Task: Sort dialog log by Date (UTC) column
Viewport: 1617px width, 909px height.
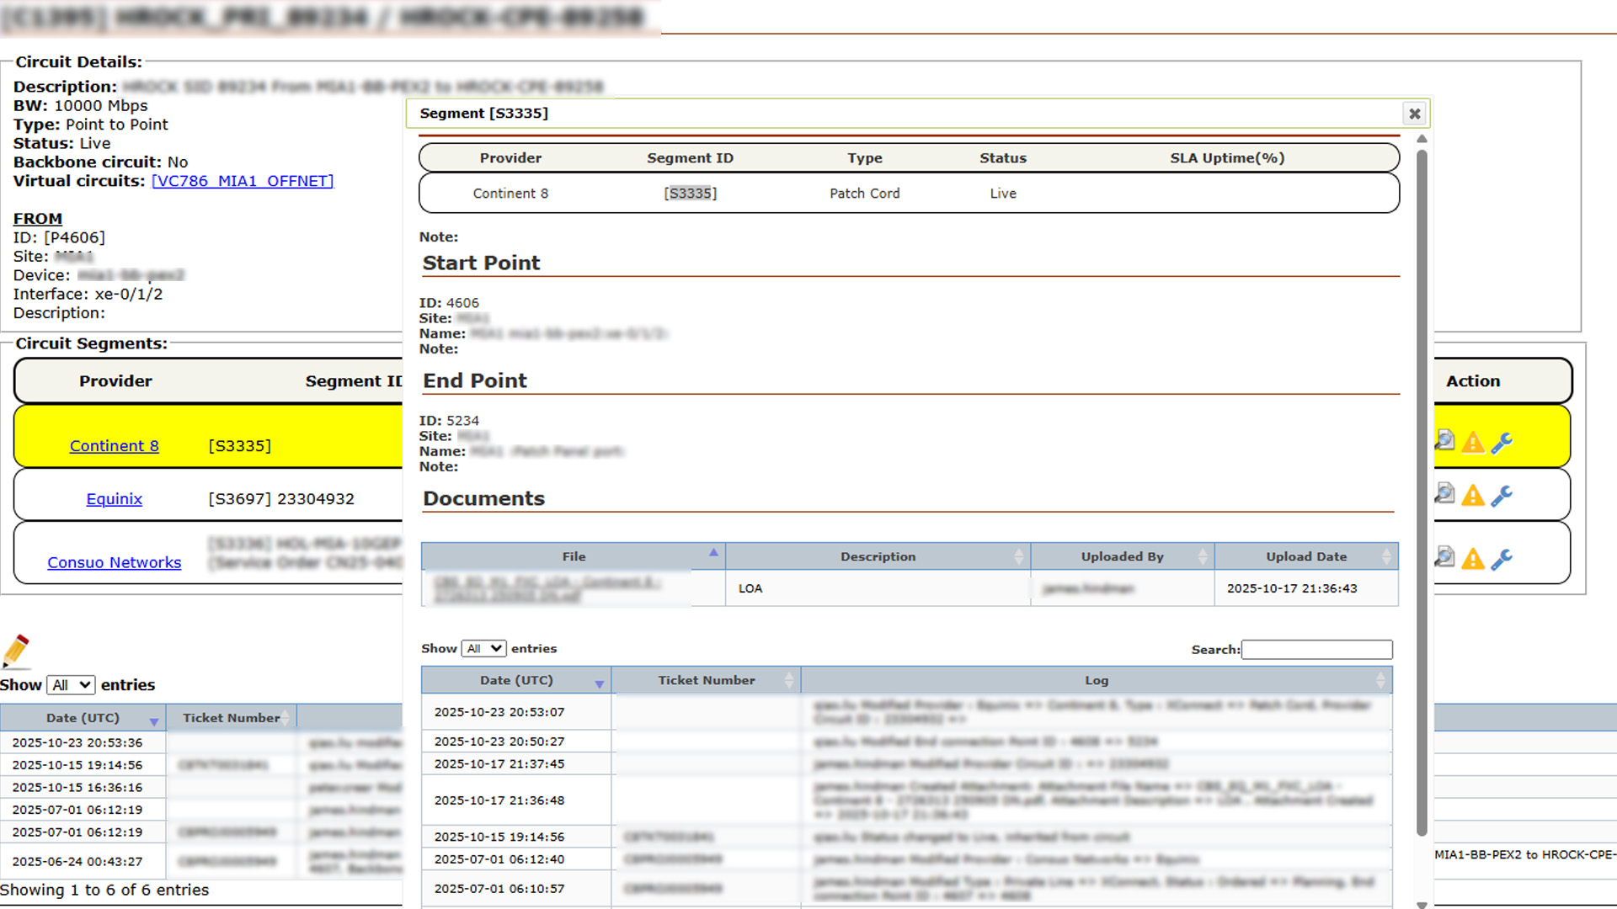Action: (x=516, y=680)
